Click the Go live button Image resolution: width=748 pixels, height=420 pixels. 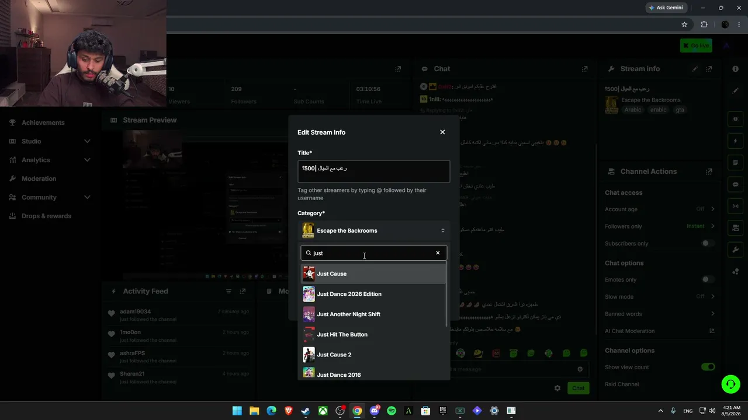[696, 45]
